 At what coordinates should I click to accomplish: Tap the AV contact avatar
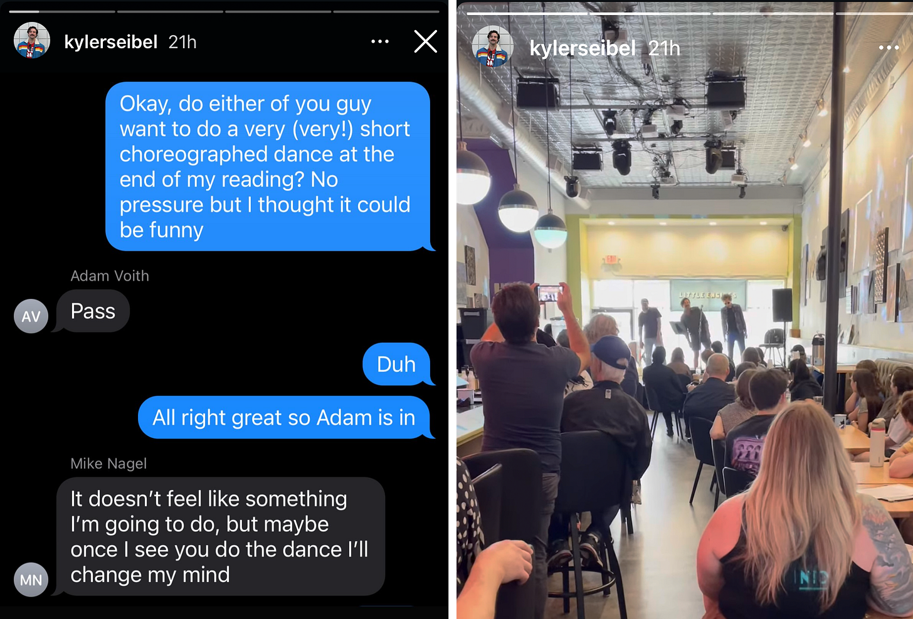(x=31, y=316)
